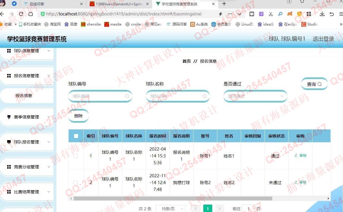Click the translate extension icon
Image resolution: width=343 pixels, height=212 pixels.
tap(261, 14)
